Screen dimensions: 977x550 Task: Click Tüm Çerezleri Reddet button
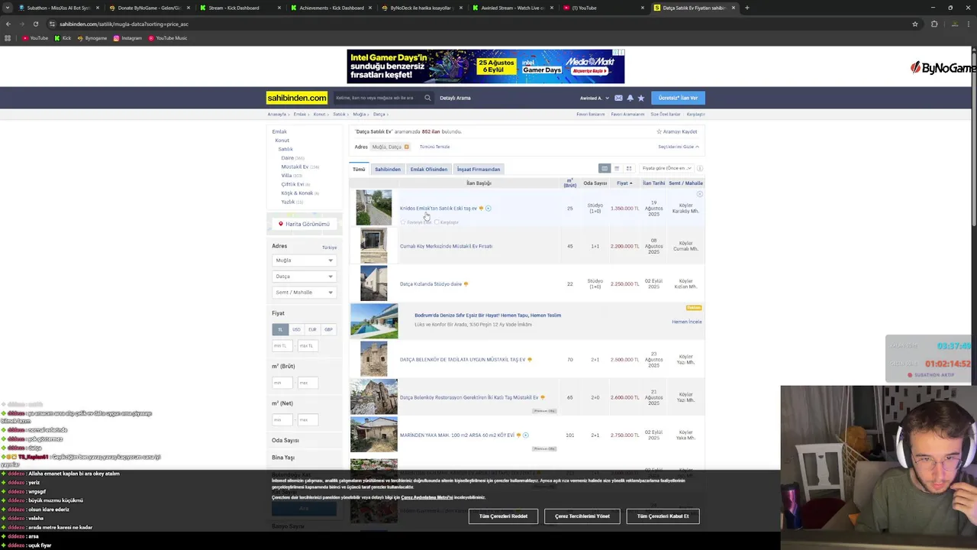point(503,516)
